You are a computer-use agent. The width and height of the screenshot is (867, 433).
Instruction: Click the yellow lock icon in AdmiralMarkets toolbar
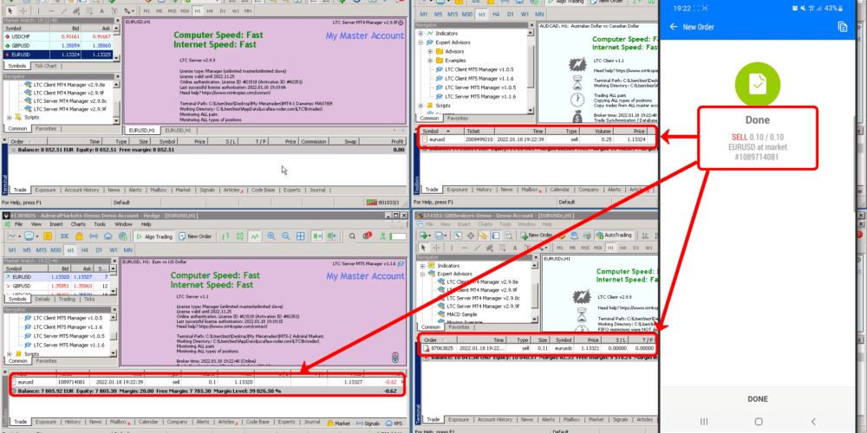coord(80,236)
